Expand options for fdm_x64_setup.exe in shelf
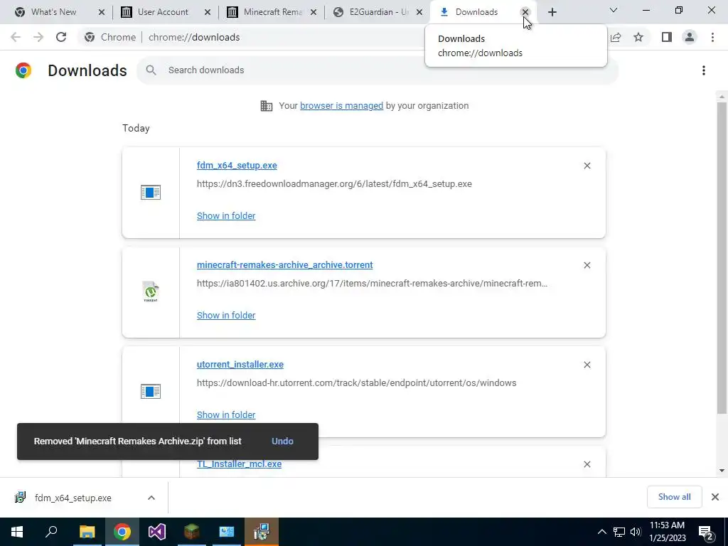This screenshot has height=546, width=728. pyautogui.click(x=151, y=498)
